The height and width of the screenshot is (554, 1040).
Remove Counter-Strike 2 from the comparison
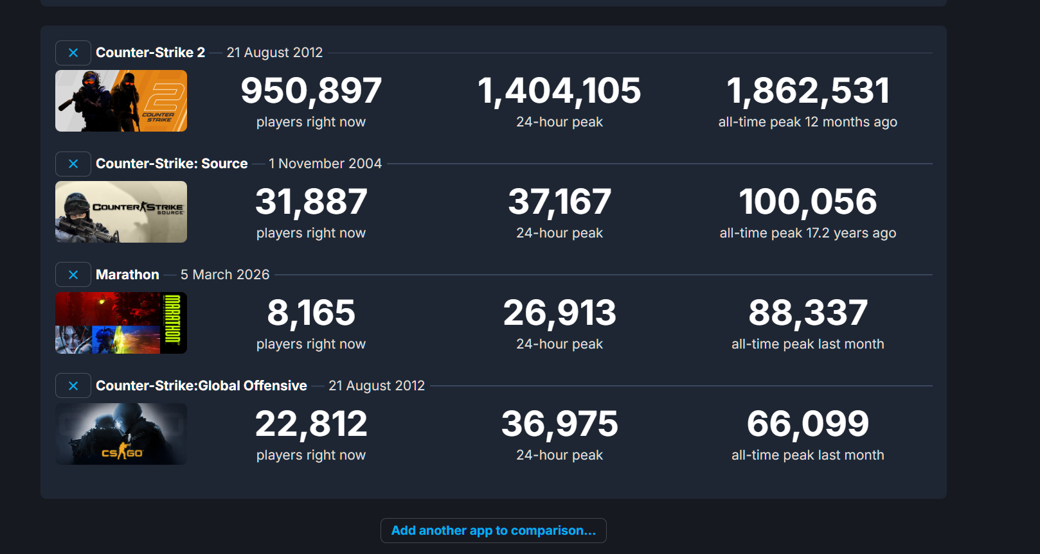pos(73,53)
